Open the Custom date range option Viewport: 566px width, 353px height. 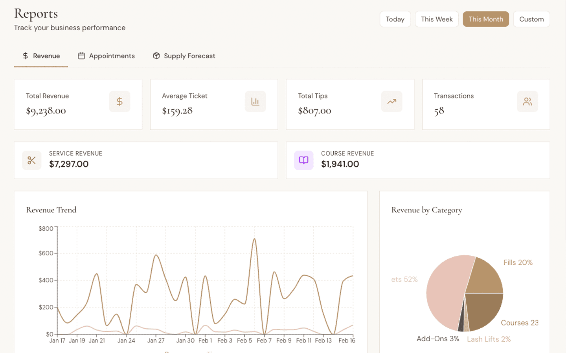pyautogui.click(x=531, y=19)
